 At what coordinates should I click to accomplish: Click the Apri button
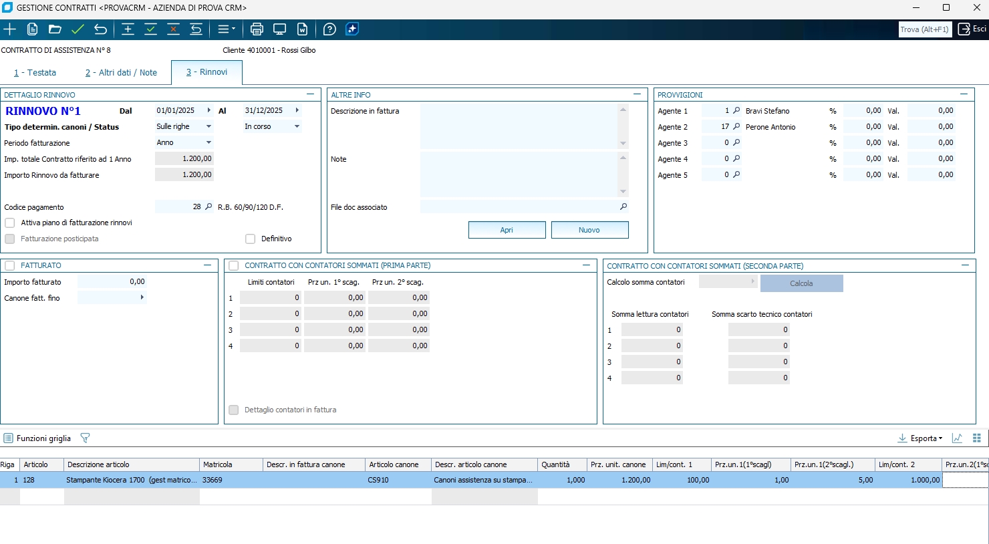[507, 230]
